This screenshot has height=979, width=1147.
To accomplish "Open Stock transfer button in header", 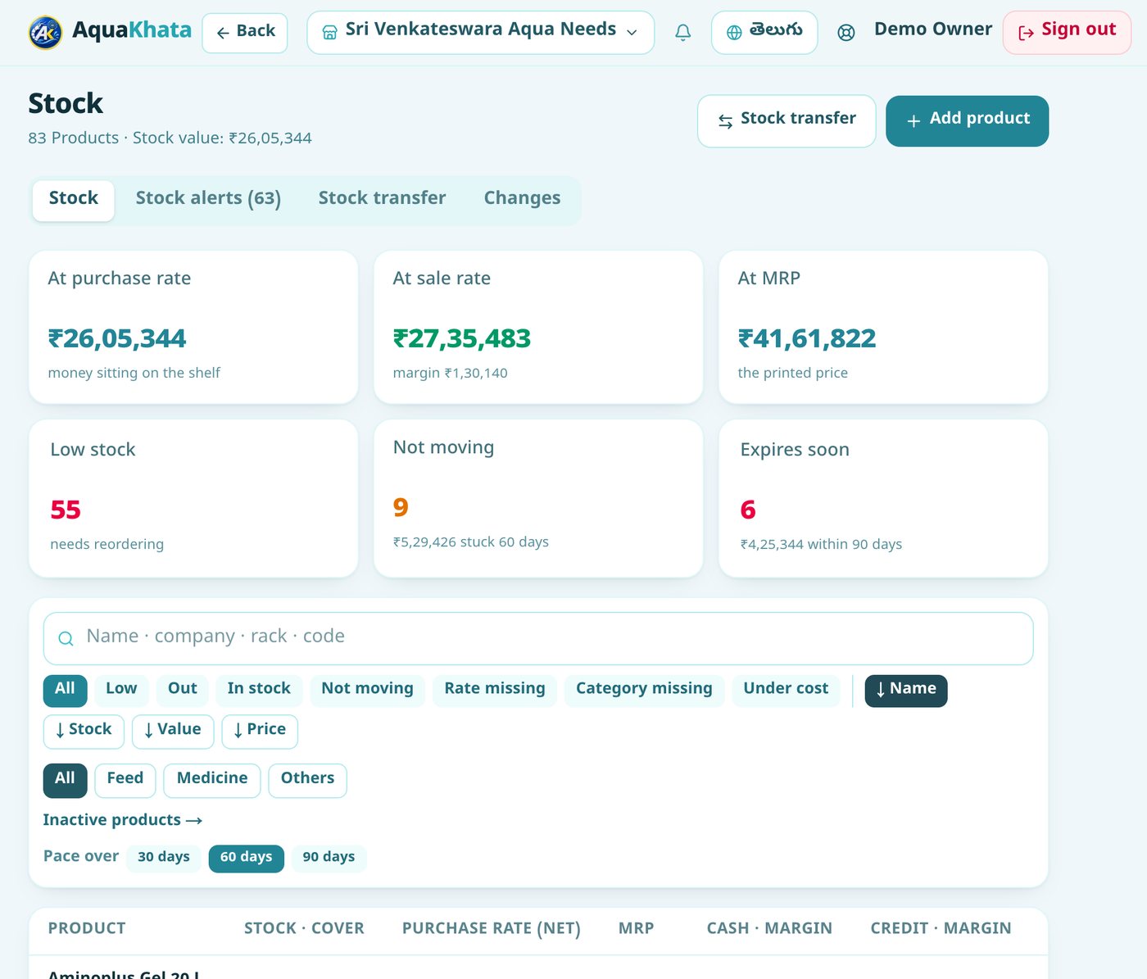I will pyautogui.click(x=787, y=121).
